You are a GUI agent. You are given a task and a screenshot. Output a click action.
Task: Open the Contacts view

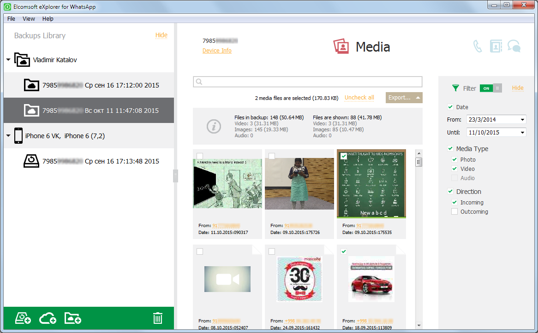[x=496, y=46]
